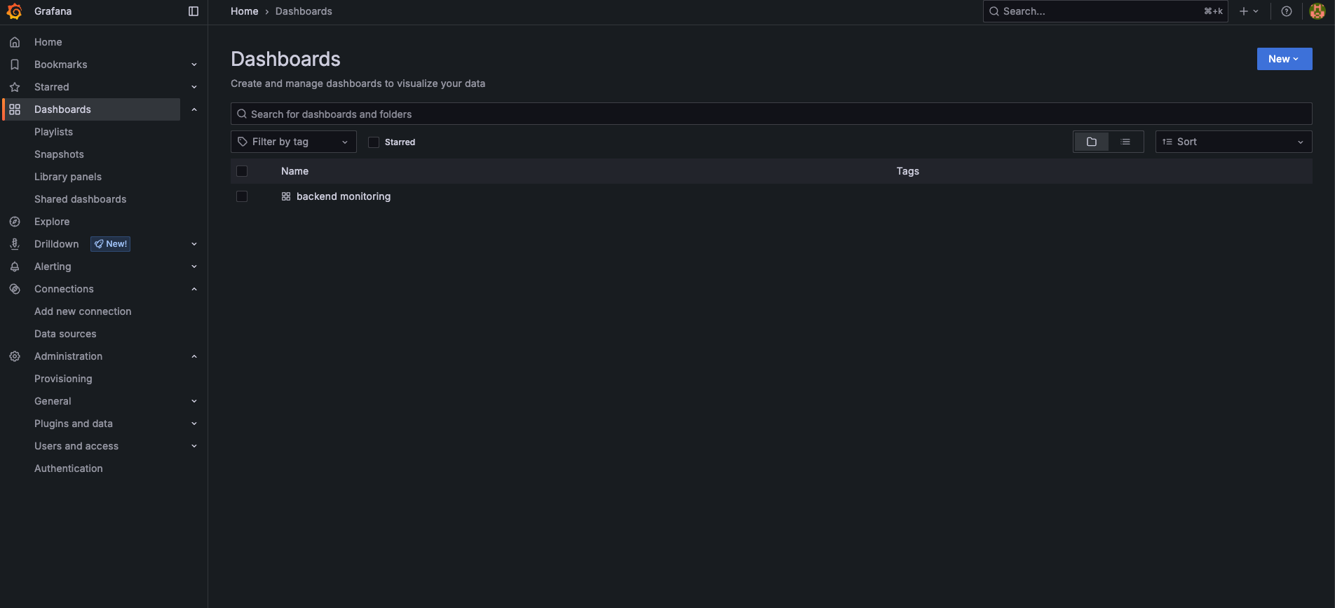Click the dashboards and folders search field
This screenshot has width=1335, height=608.
pyautogui.click(x=771, y=114)
